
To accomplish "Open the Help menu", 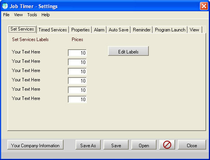I will pyautogui.click(x=46, y=15).
